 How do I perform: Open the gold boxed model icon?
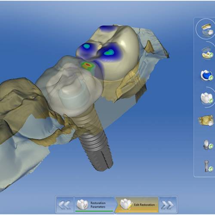206,120
